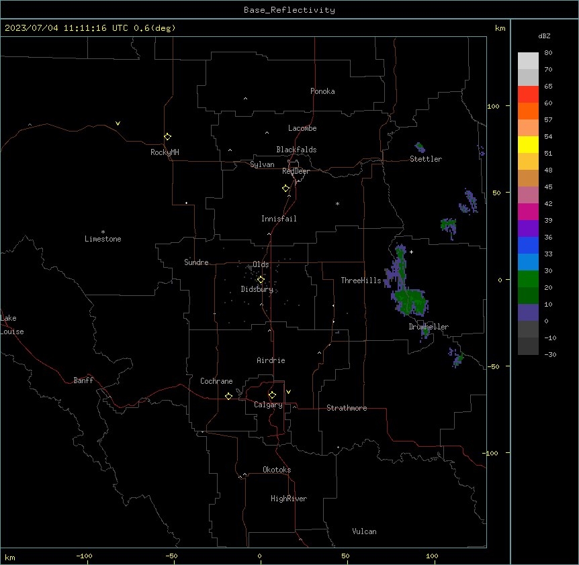This screenshot has height=565, width=579.
Task: Click the 80 value on the dBZ scale
Action: pos(548,53)
